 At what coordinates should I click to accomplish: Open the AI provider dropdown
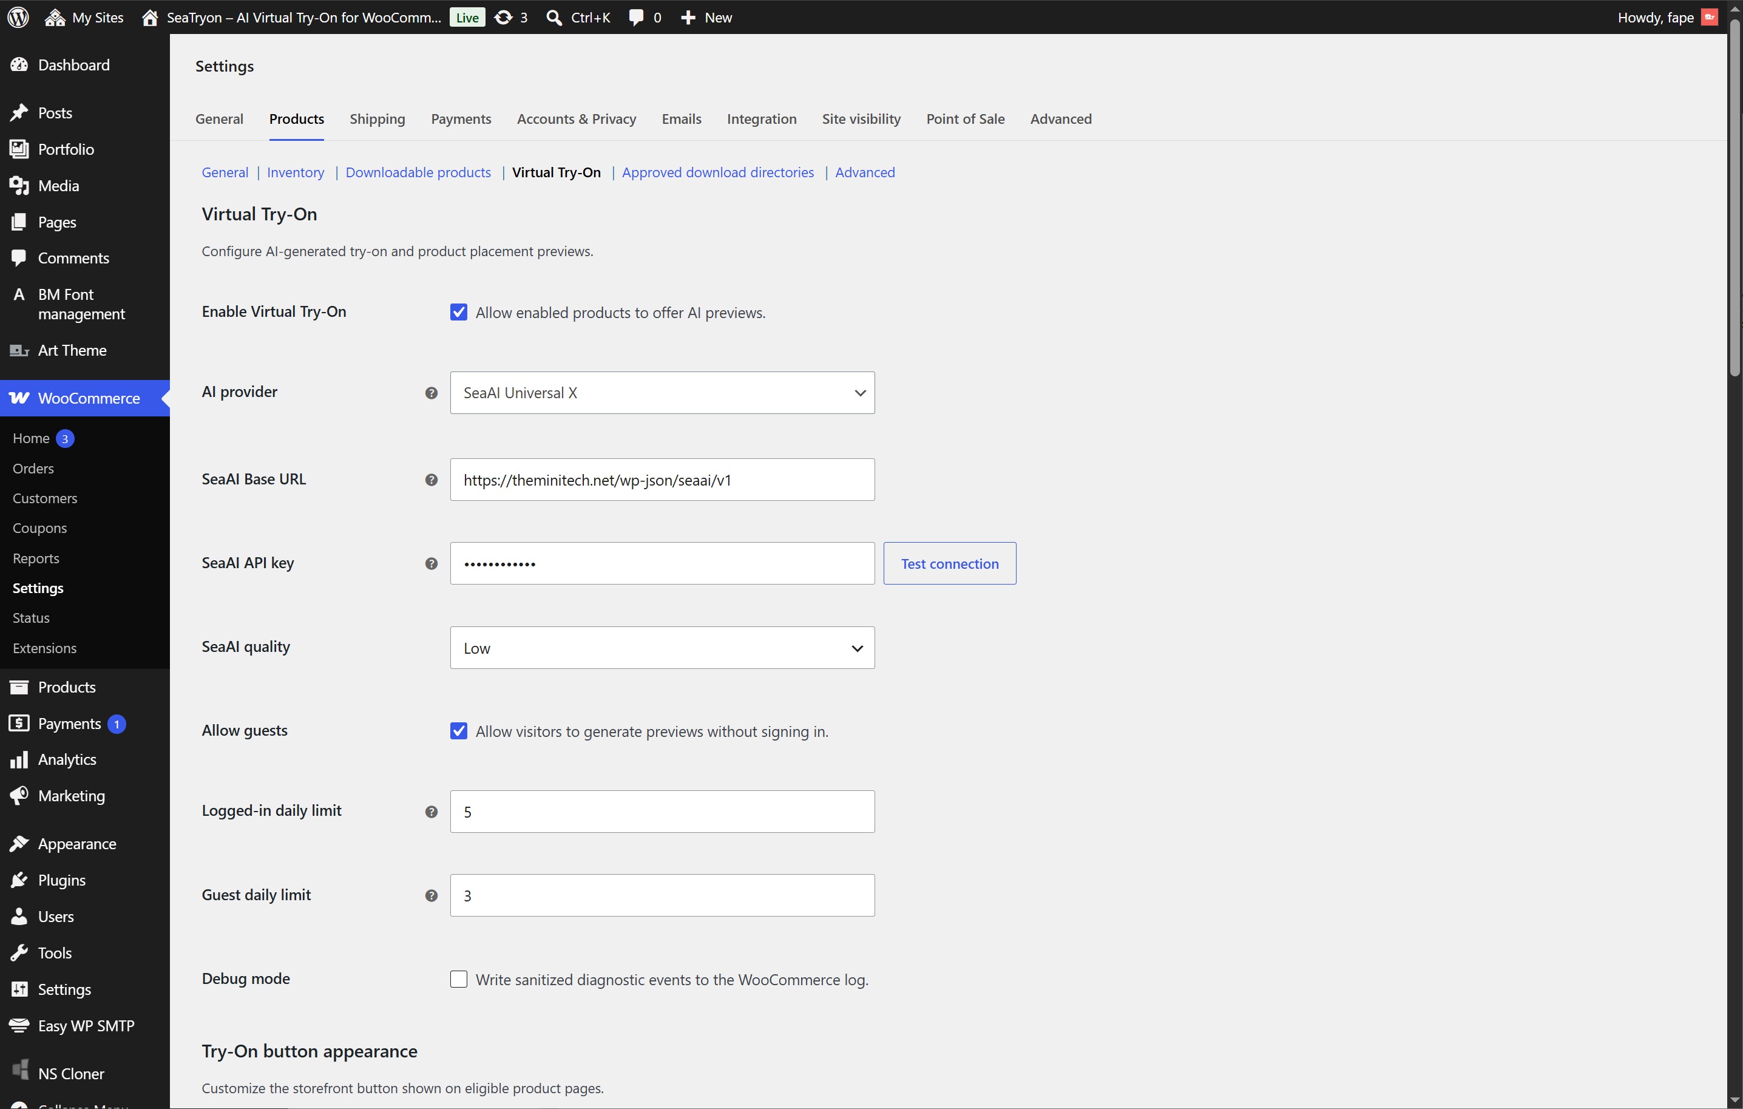pos(662,393)
